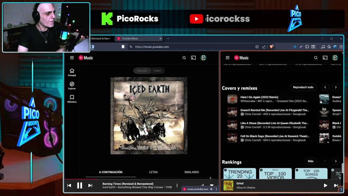Mute the music.youtube.com media indicator
Image resolution: width=348 pixels, height=196 pixels.
click(x=211, y=189)
